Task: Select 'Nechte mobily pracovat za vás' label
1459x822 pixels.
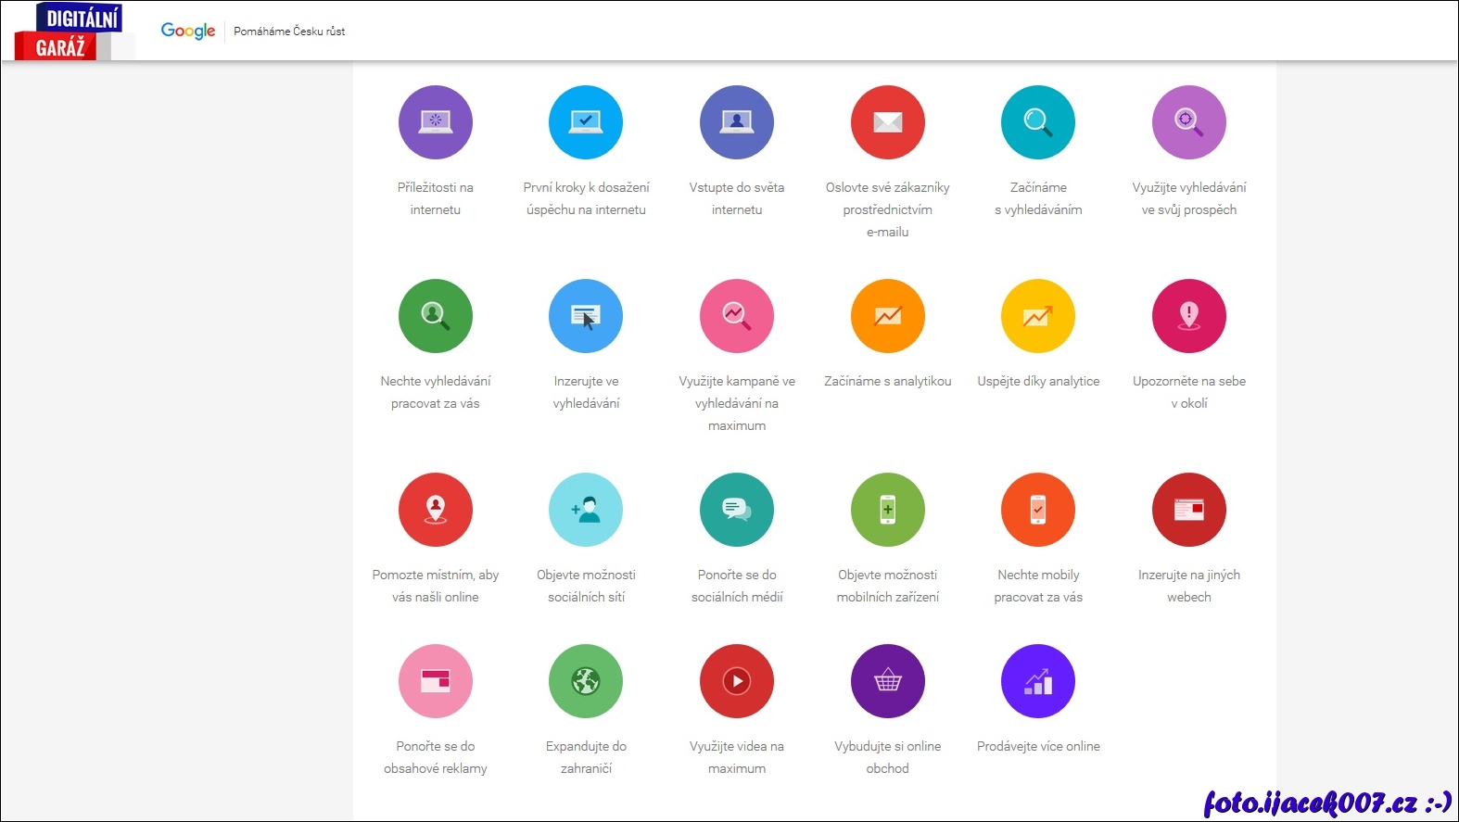Action: coord(1038,586)
